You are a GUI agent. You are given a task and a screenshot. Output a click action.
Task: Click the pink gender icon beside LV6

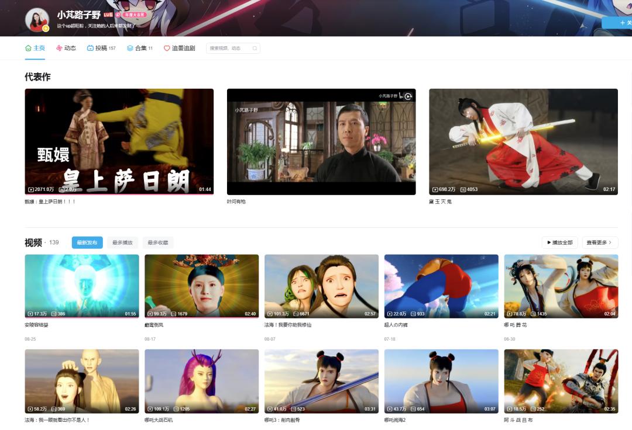pyautogui.click(x=118, y=15)
